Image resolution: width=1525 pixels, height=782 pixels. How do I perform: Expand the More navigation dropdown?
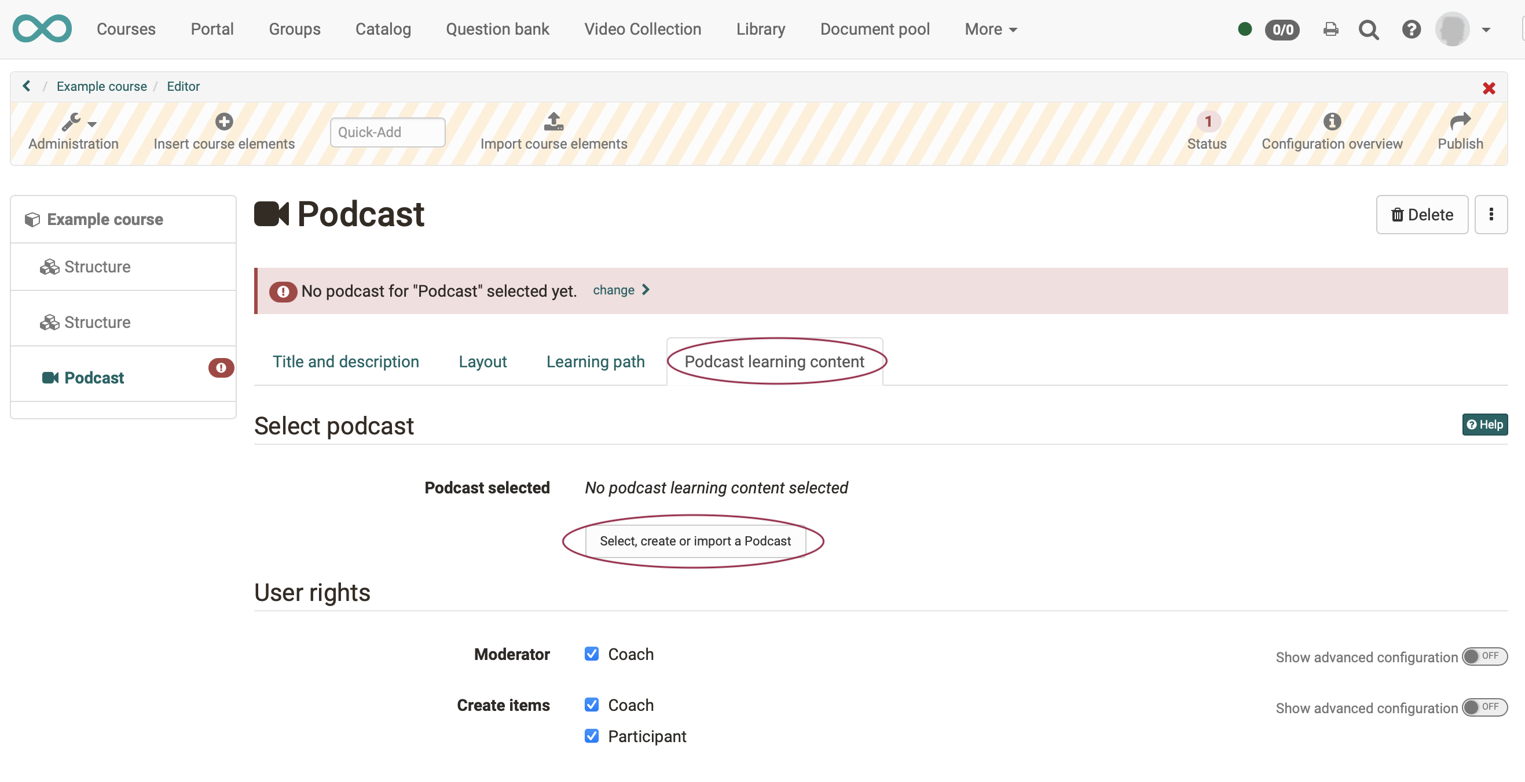pyautogui.click(x=991, y=29)
